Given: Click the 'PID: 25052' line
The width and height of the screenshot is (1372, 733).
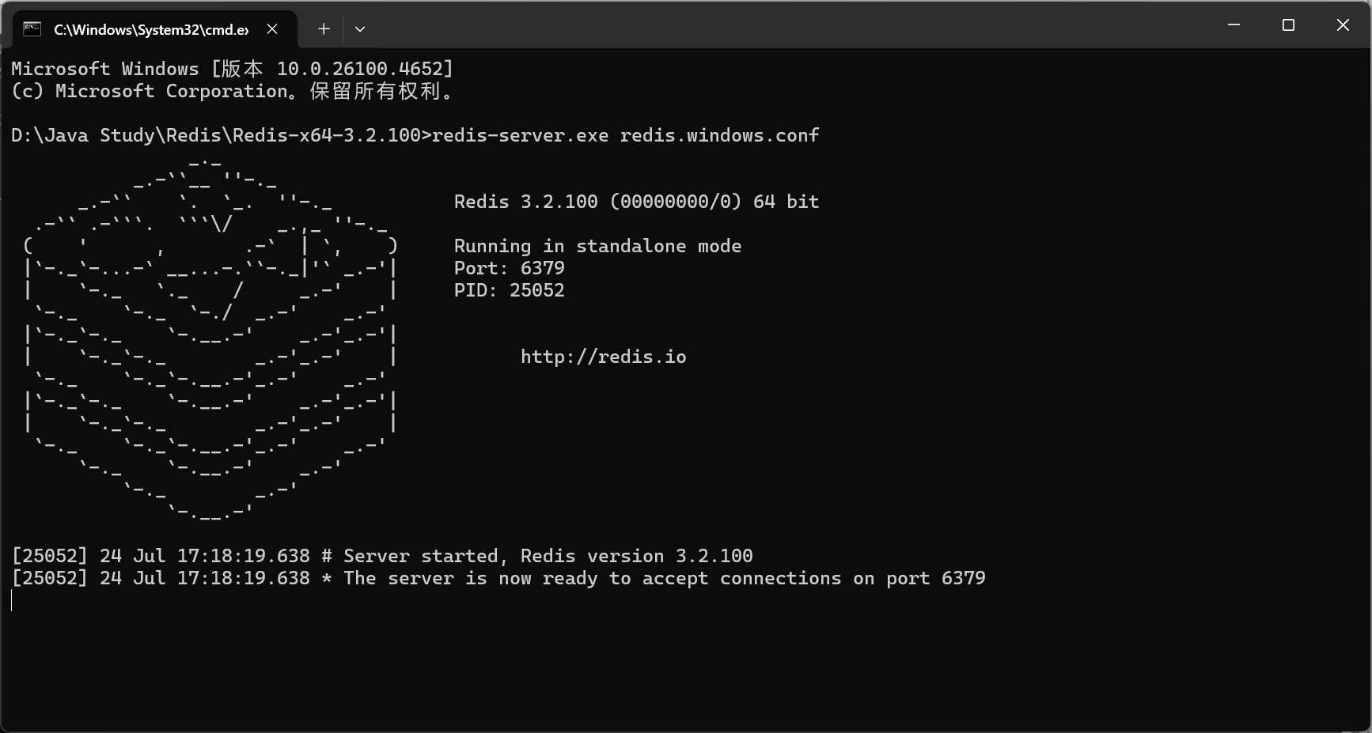Looking at the screenshot, I should pyautogui.click(x=509, y=290).
